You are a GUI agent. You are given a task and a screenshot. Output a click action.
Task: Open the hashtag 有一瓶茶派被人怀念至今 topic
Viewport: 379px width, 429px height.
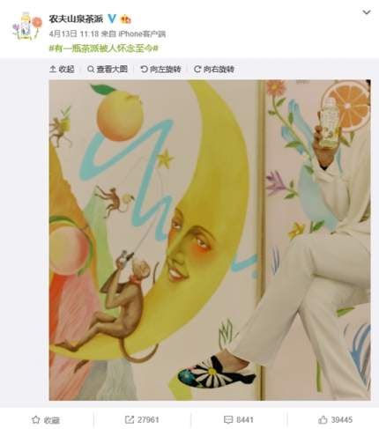coord(104,48)
